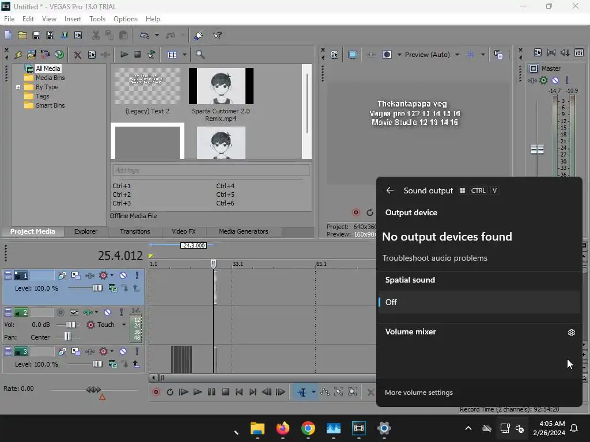This screenshot has height=442, width=590.
Task: Select Spatial sound Off option
Action: [479, 302]
